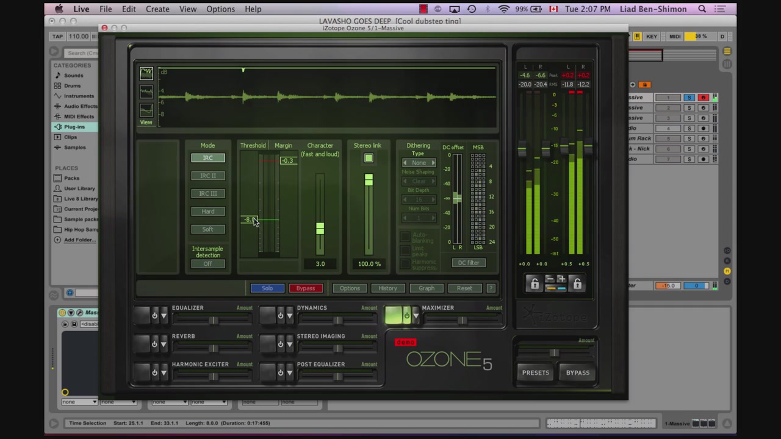Image resolution: width=781 pixels, height=439 pixels.
Task: Open the question mark help button
Action: click(x=491, y=288)
